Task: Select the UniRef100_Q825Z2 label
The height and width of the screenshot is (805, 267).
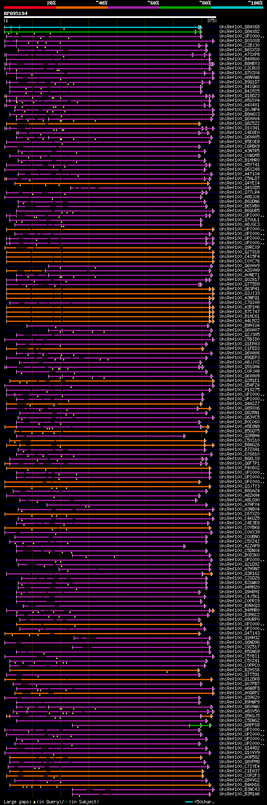Action: pyautogui.click(x=239, y=124)
